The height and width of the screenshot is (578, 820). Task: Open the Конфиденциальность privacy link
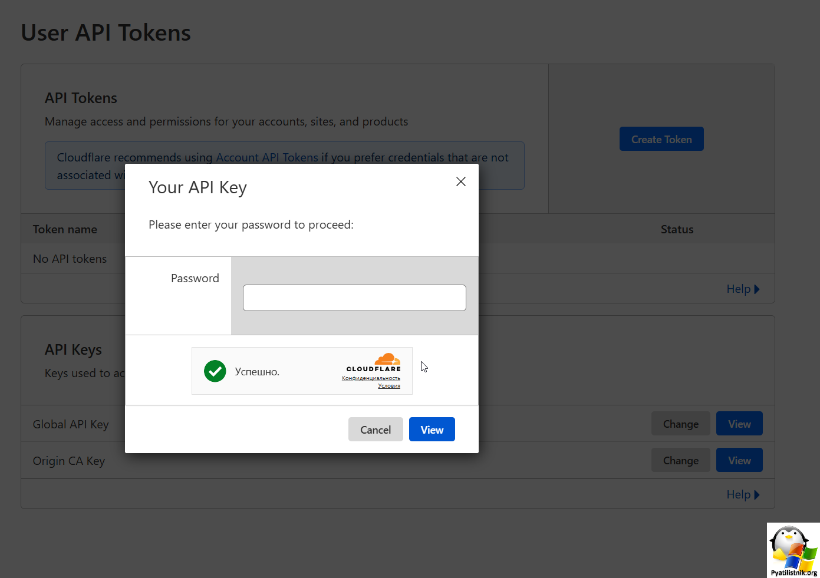coord(371,378)
